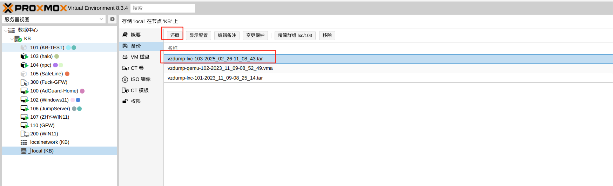Click inside the 搜索 search field
Viewport: 613px width, 186px height.
click(162, 8)
